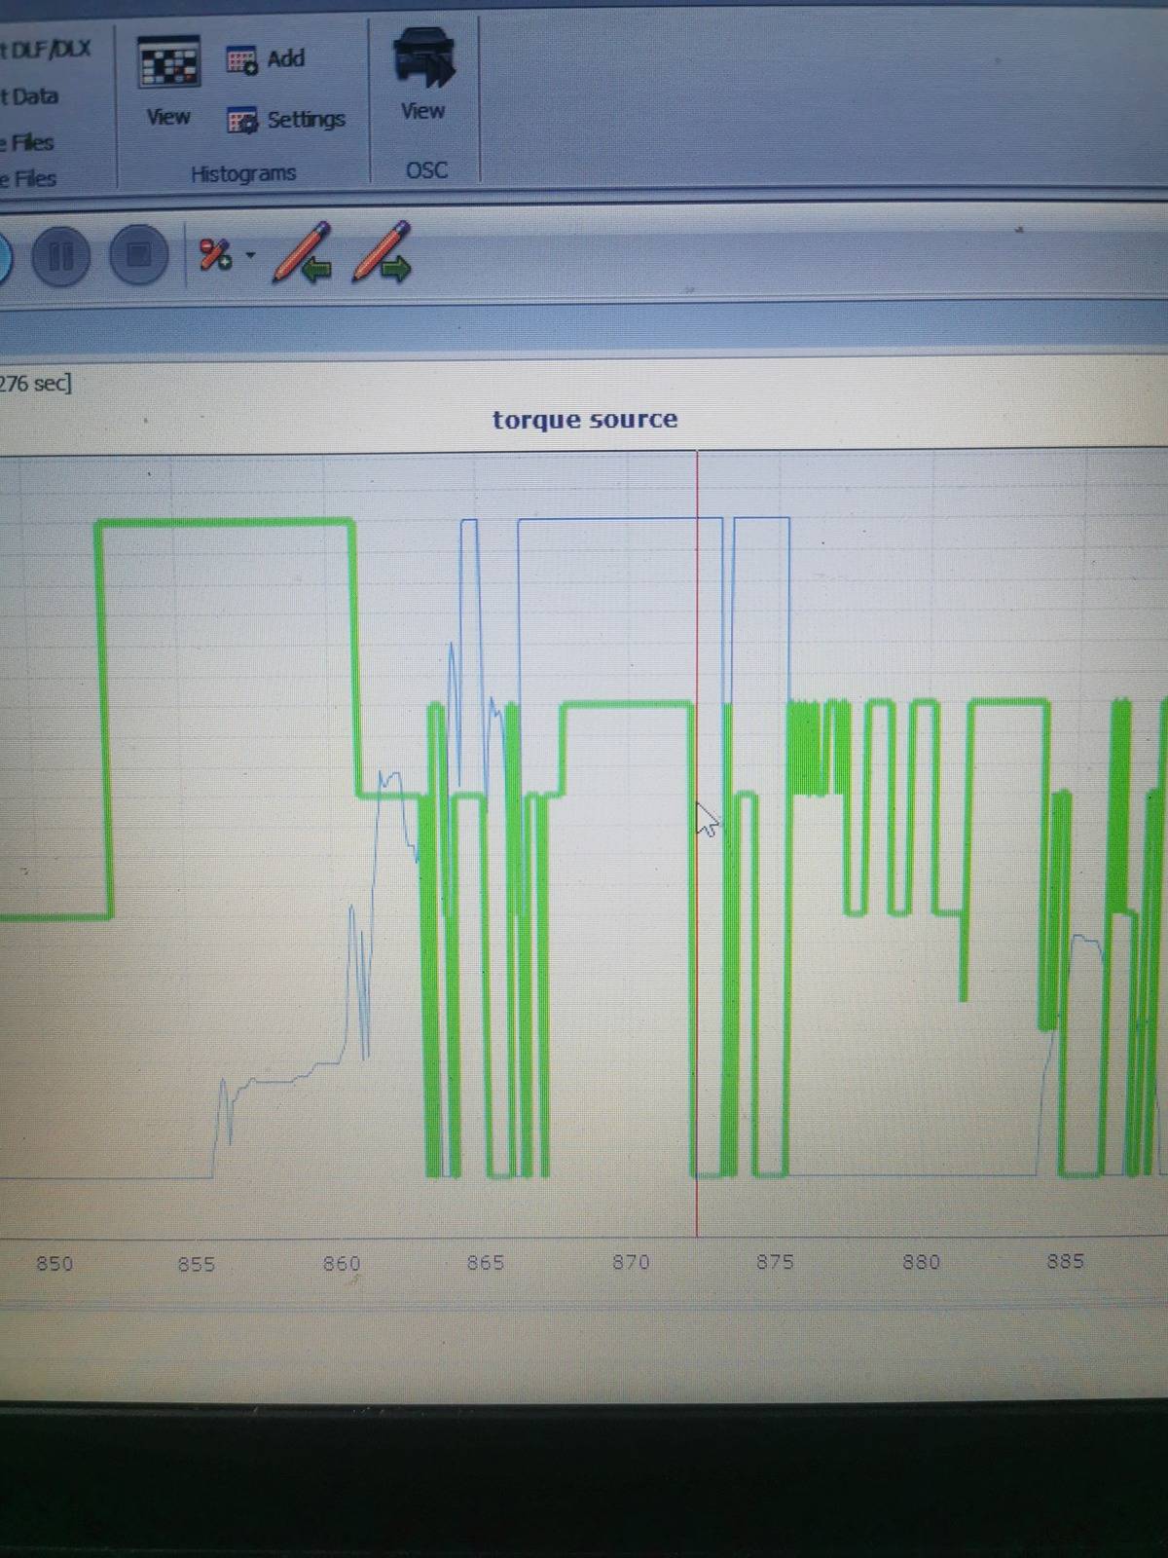Click the 875 time axis label

(776, 1262)
